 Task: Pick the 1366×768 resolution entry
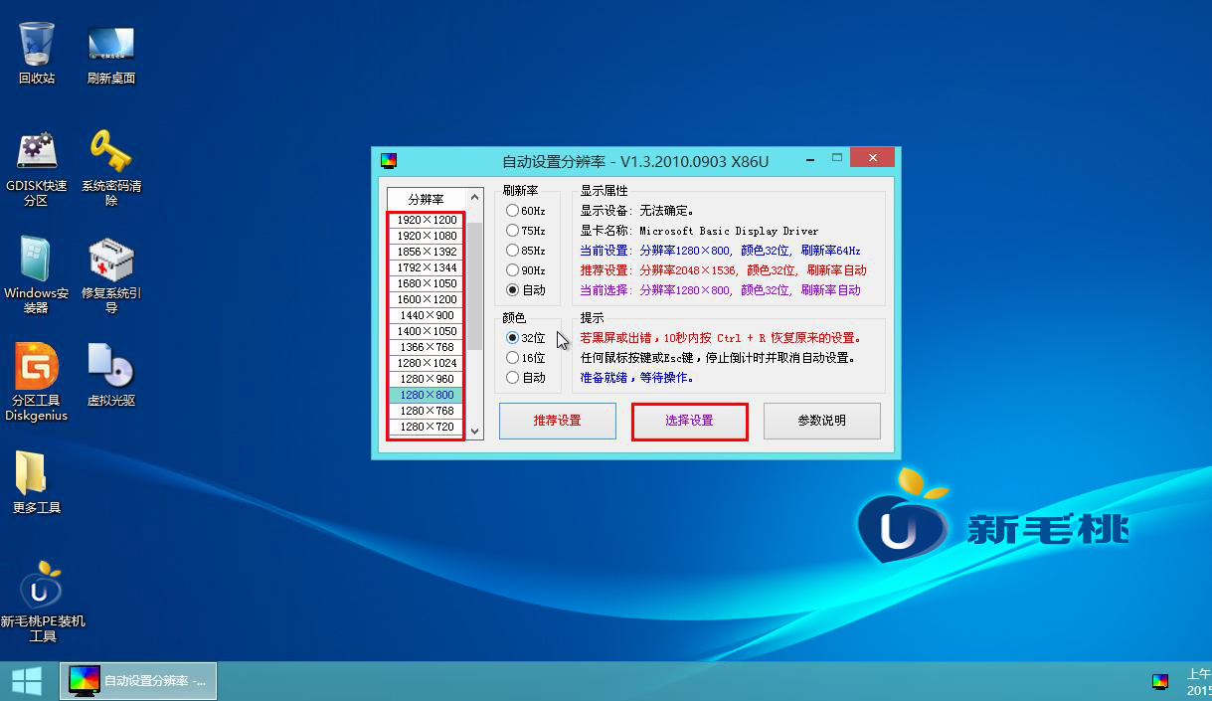(427, 347)
